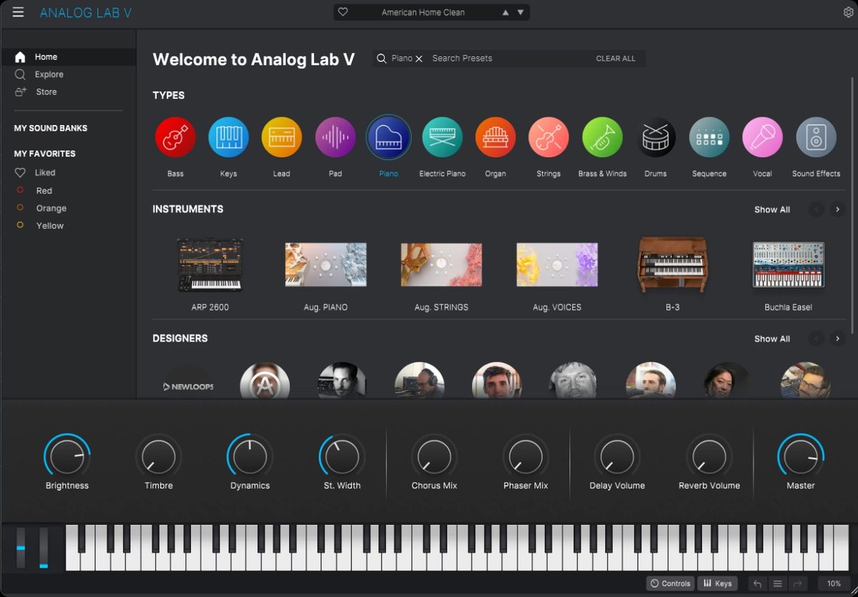This screenshot has height=597, width=858.
Task: Open My Sound Banks section
Action: [x=51, y=128]
